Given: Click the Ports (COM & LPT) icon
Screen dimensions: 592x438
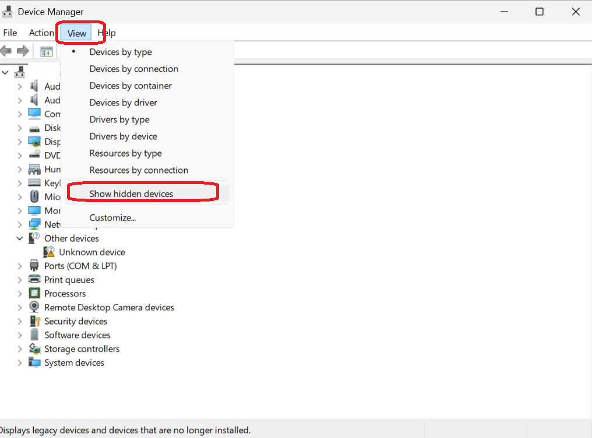Looking at the screenshot, I should coord(34,266).
